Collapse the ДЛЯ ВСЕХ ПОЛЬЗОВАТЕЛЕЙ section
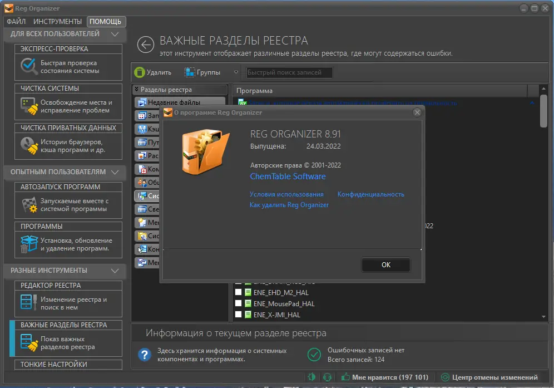554x388 pixels. pos(115,33)
